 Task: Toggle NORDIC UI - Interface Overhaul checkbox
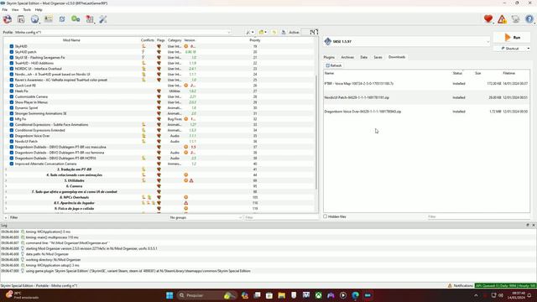point(12,69)
